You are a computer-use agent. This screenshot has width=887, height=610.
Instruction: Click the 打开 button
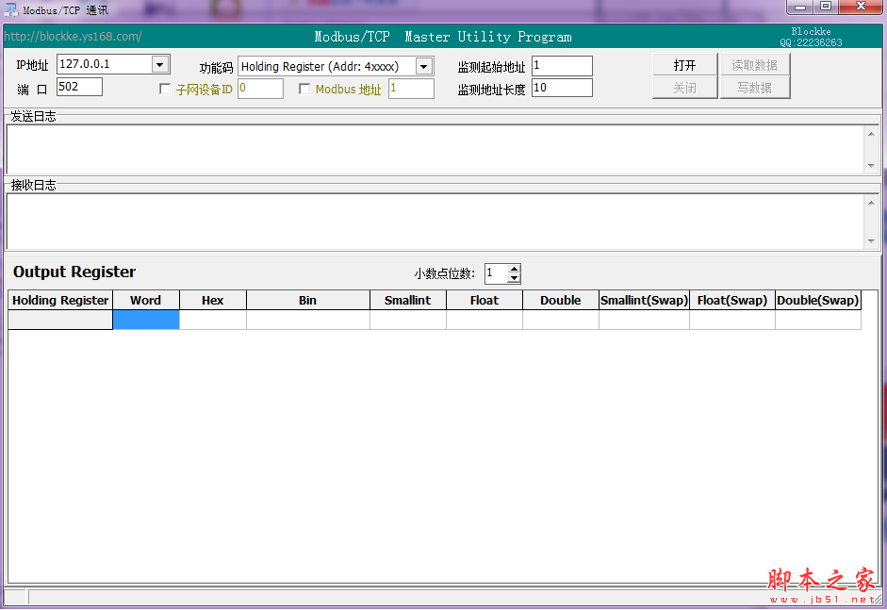pos(684,65)
